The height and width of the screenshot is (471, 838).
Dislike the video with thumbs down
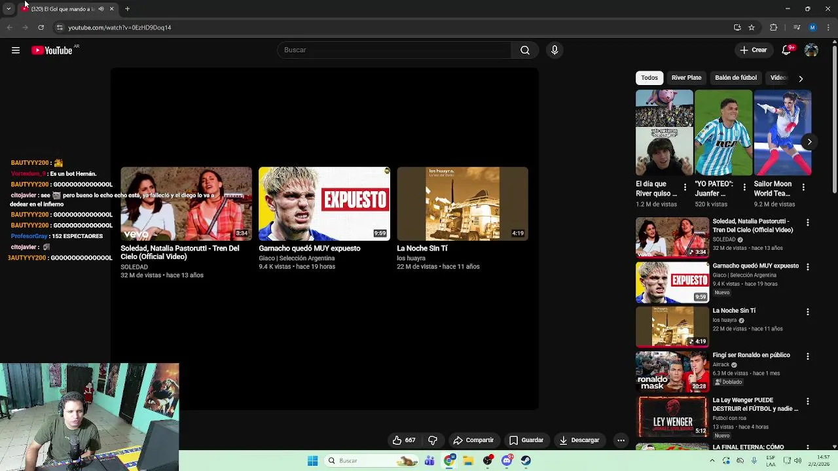[433, 440]
